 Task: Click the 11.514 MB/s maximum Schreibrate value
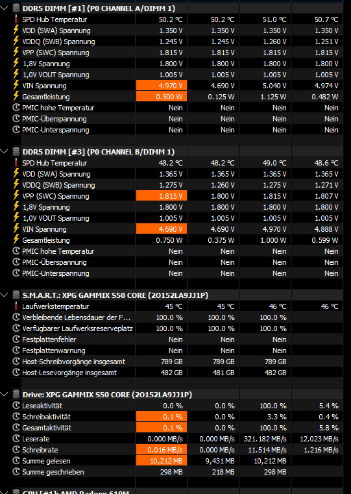(x=267, y=450)
